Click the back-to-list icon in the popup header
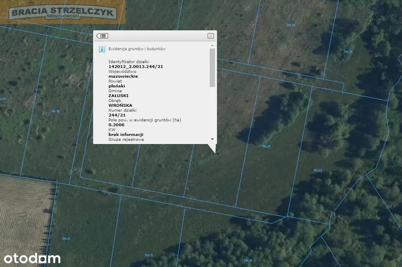 102,36
